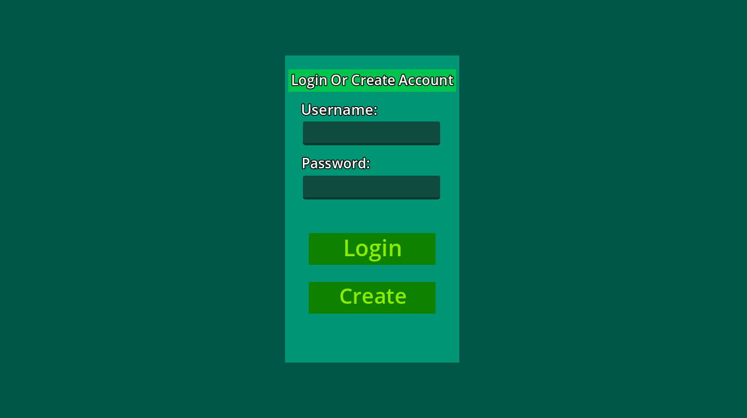Click the teal gap between Login and Create
The height and width of the screenshot is (418, 747).
click(x=372, y=273)
